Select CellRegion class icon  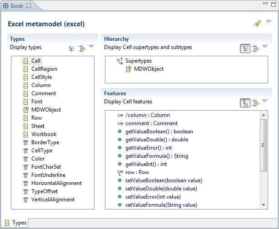(25, 69)
